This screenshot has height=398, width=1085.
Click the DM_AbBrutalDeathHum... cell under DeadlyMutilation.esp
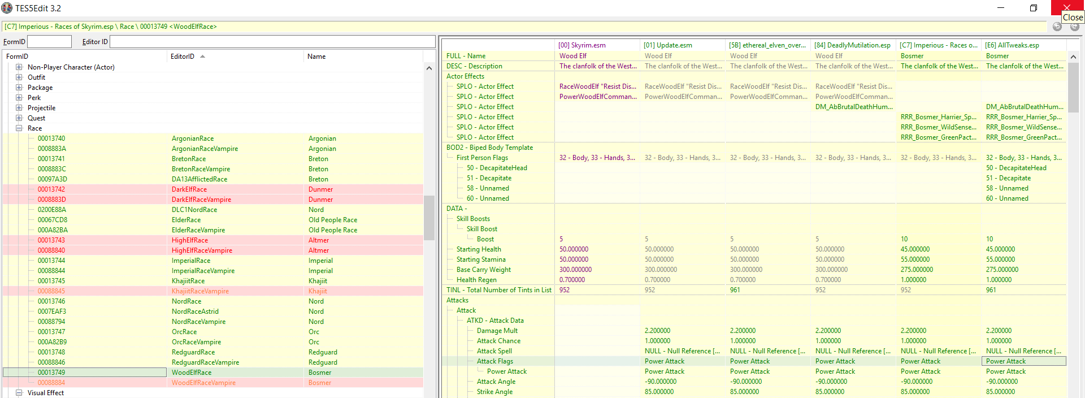tap(853, 107)
